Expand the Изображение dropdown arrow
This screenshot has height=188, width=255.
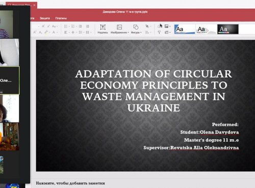pyautogui.click(x=128, y=33)
